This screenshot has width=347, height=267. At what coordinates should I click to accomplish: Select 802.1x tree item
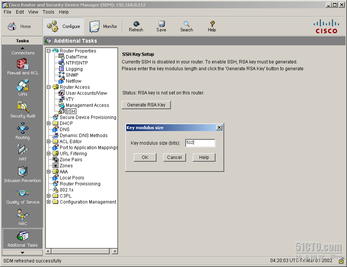[67, 190]
